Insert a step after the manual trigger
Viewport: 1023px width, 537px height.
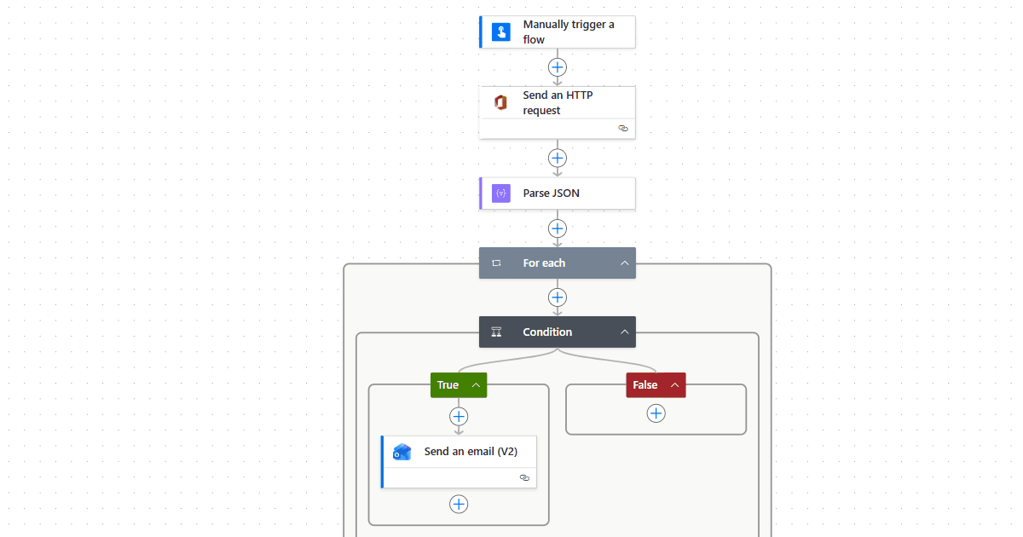(558, 66)
